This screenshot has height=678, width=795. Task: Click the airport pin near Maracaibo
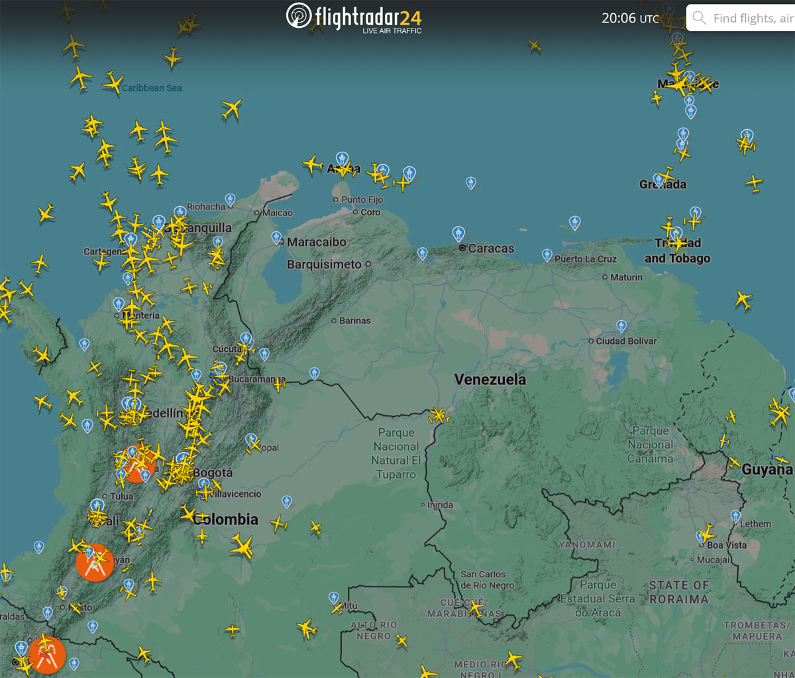tap(276, 238)
